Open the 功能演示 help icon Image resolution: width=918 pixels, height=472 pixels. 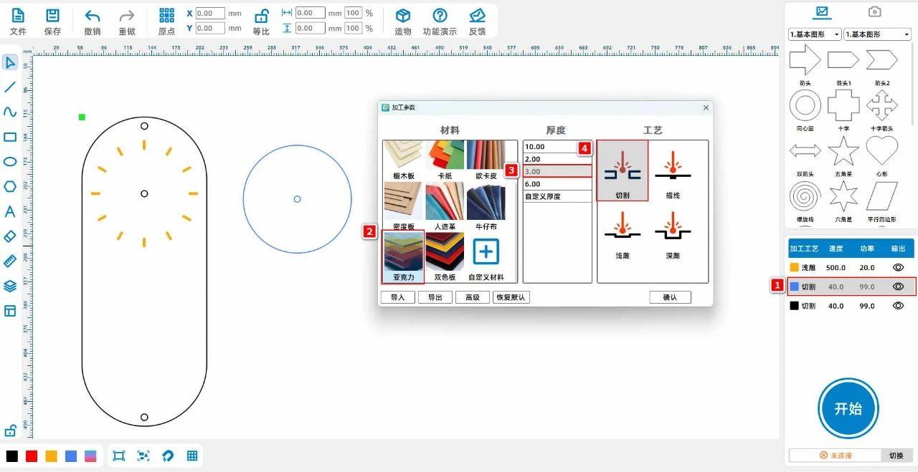pos(440,16)
